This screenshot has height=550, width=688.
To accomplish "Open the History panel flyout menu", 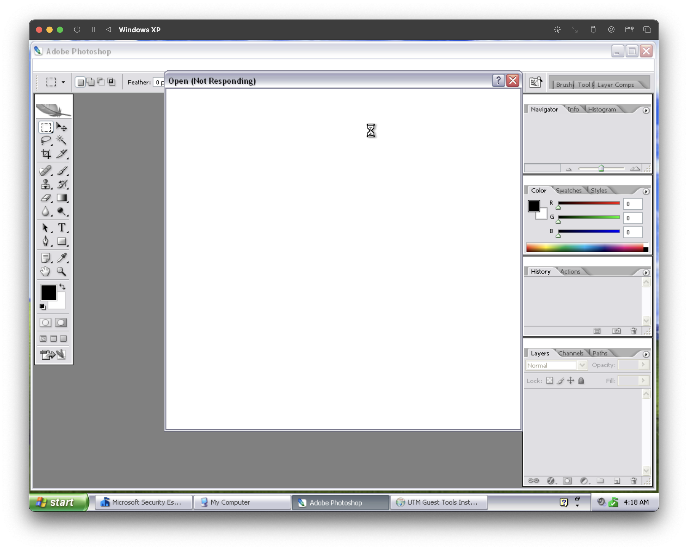I will pyautogui.click(x=646, y=272).
